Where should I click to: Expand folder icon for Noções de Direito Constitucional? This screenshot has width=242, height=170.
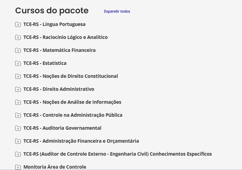click(x=18, y=76)
